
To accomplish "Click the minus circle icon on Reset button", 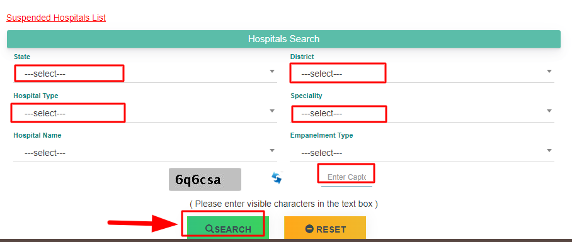I will (309, 229).
